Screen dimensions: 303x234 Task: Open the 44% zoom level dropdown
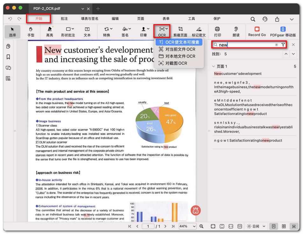187,226
